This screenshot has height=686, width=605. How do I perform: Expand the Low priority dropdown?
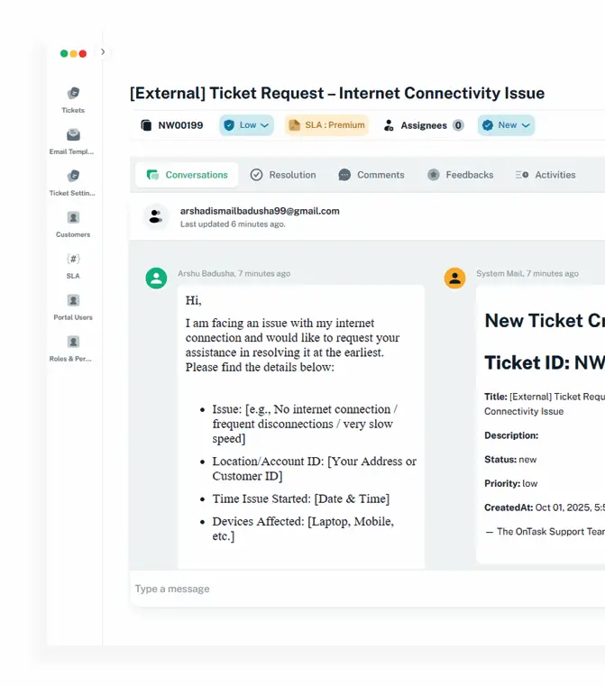tap(246, 125)
